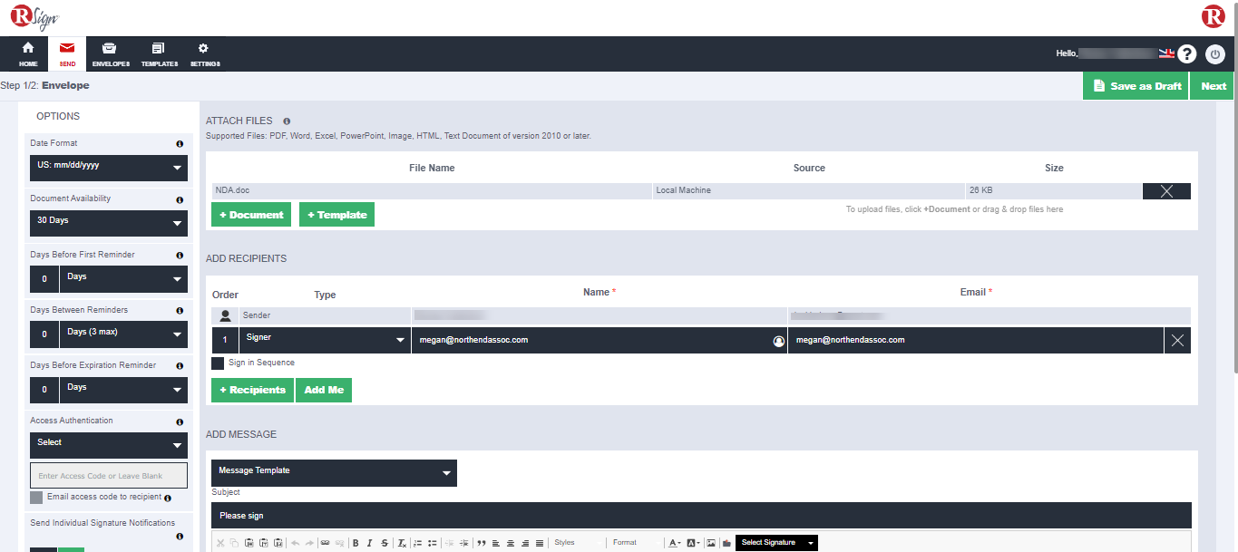The height and width of the screenshot is (552, 1238).
Task: Toggle Send Individual Signature Notifications switch
Action: click(57, 548)
